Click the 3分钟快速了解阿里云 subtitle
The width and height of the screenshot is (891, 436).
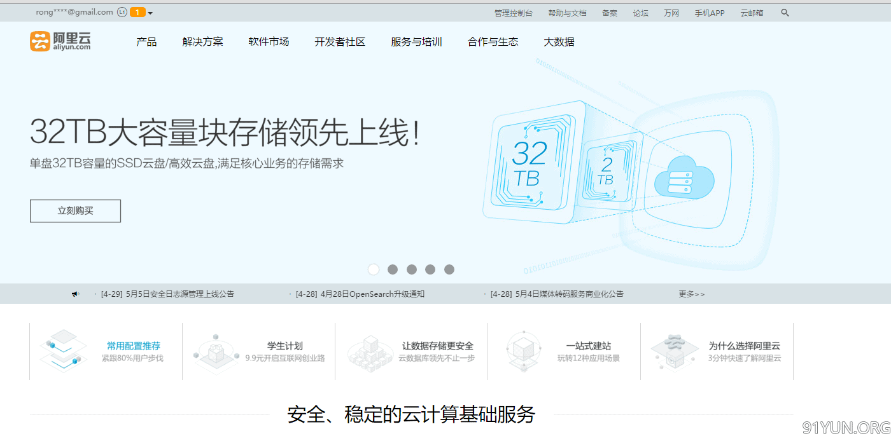point(745,358)
